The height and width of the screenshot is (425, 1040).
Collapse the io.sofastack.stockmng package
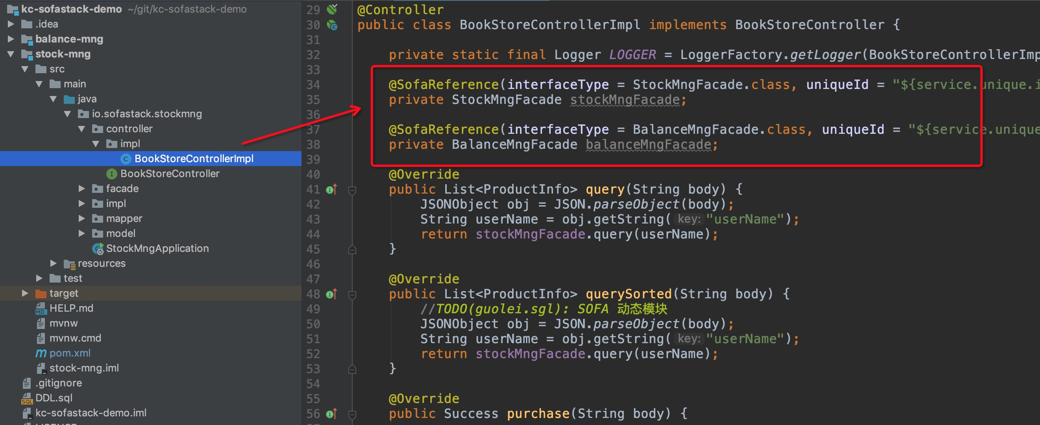pyautogui.click(x=67, y=114)
